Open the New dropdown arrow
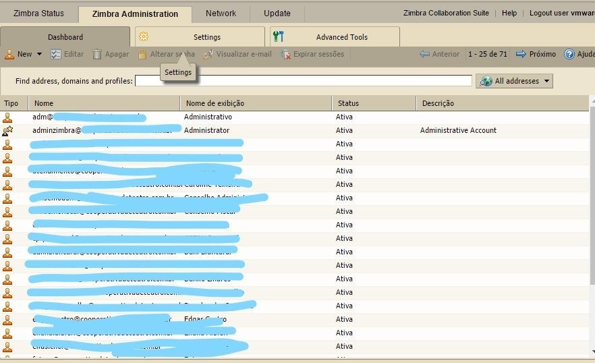This screenshot has width=595, height=363. point(39,54)
